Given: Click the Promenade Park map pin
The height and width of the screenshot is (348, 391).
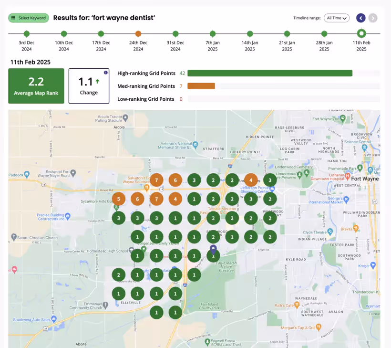Looking at the screenshot, I should 360,168.
